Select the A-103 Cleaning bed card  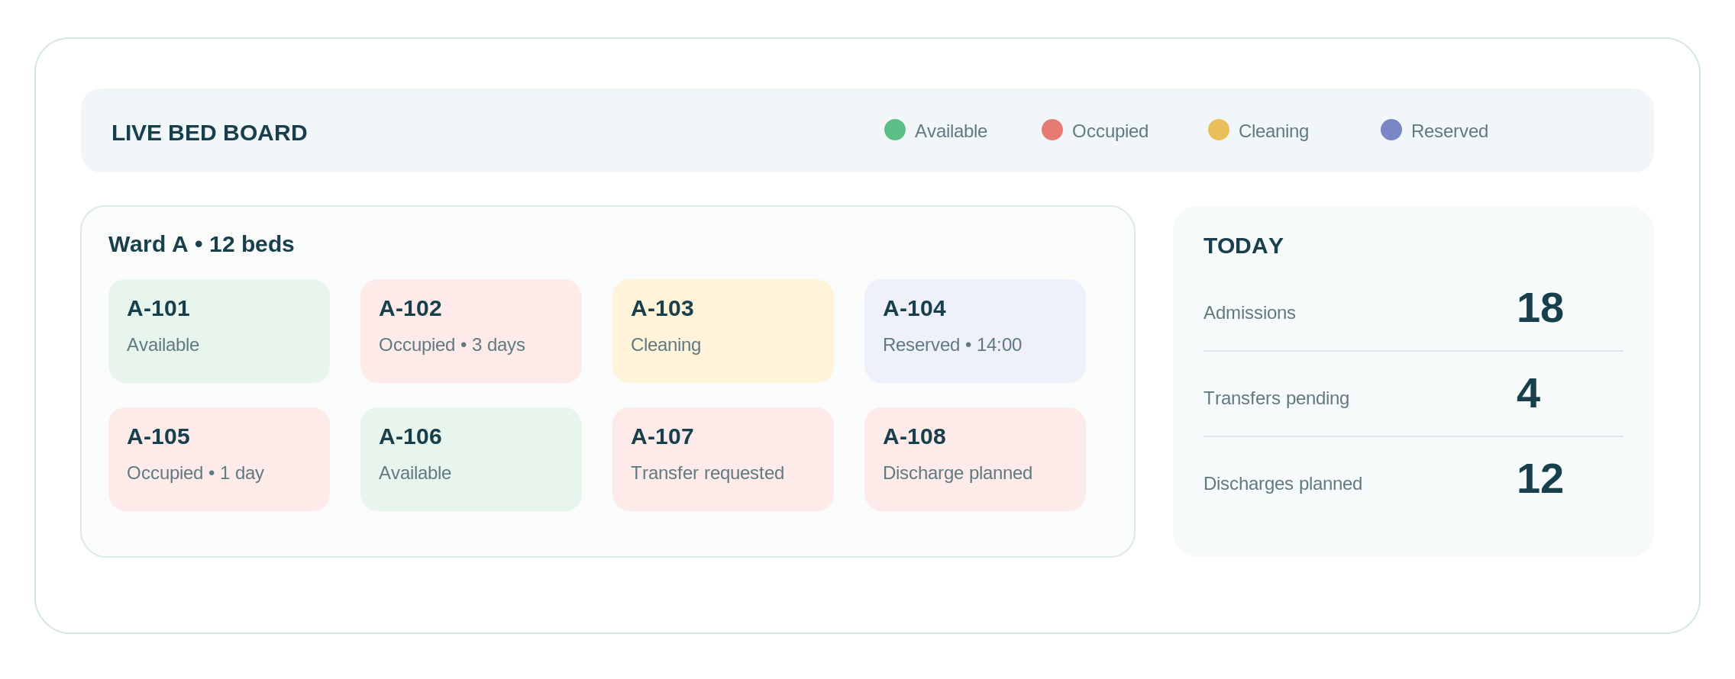tap(723, 330)
